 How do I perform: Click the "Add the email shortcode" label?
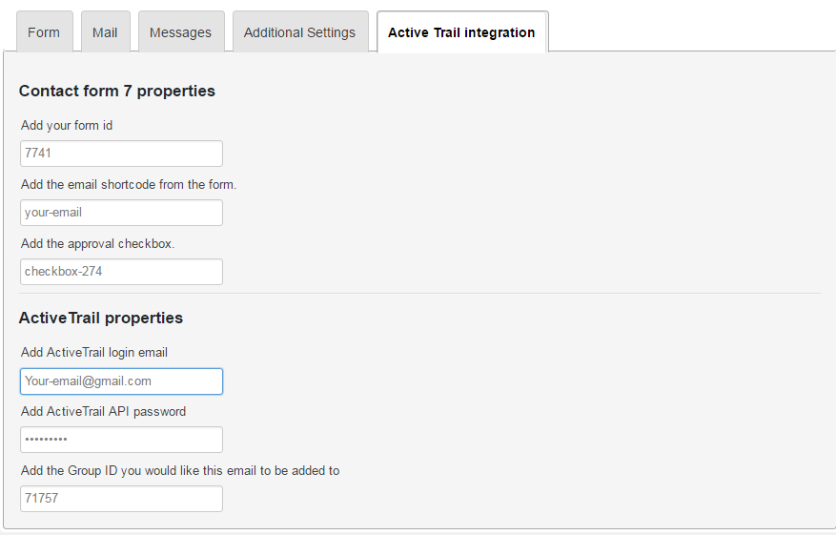129,184
